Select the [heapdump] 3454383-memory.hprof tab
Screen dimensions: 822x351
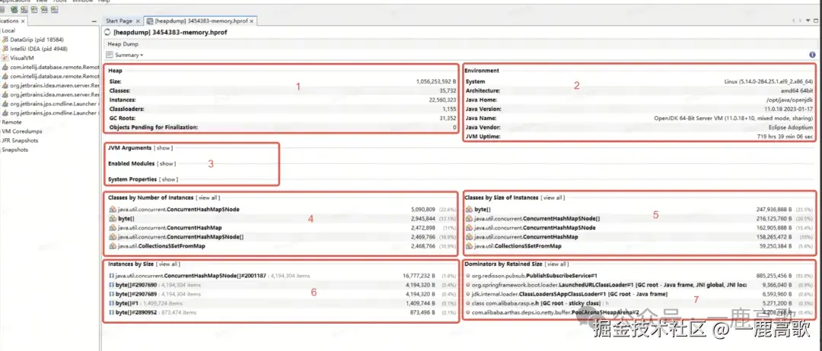(201, 21)
